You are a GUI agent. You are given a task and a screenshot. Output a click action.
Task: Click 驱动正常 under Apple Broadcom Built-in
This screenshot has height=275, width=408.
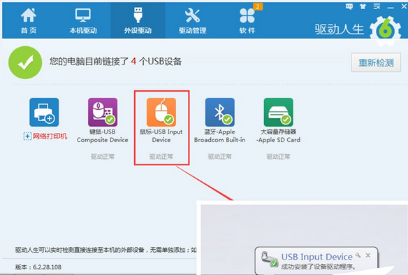pos(220,157)
